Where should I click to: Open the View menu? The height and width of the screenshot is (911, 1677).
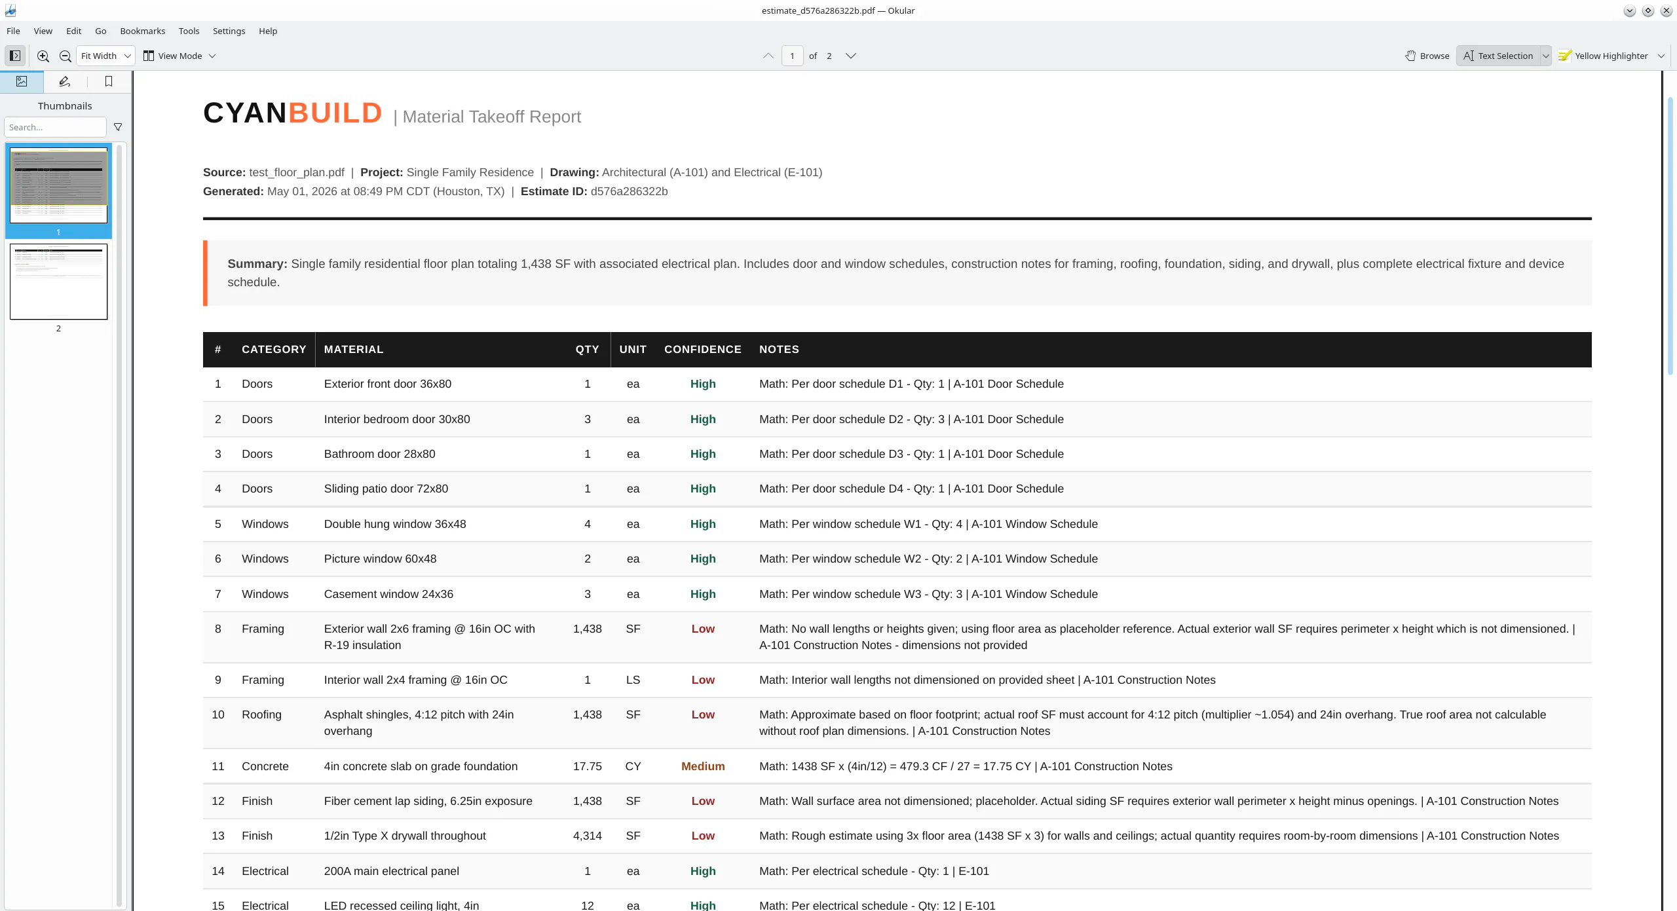pyautogui.click(x=43, y=31)
